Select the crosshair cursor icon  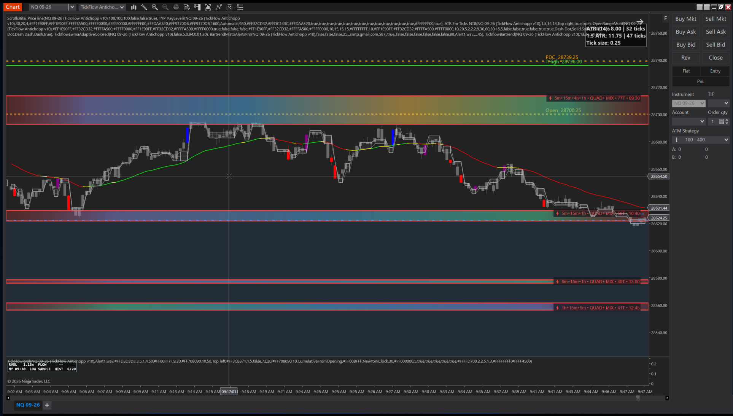click(x=176, y=7)
